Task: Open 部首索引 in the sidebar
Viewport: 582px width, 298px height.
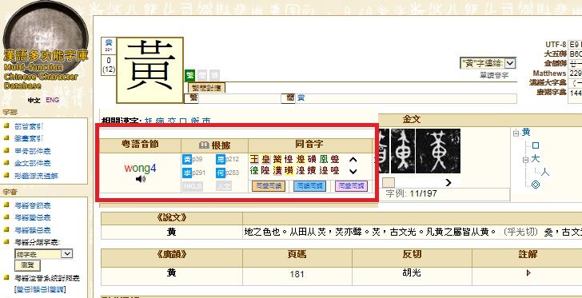Action: 29,126
